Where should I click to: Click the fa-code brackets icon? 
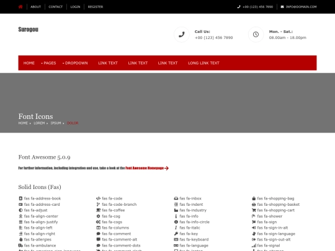point(98,198)
